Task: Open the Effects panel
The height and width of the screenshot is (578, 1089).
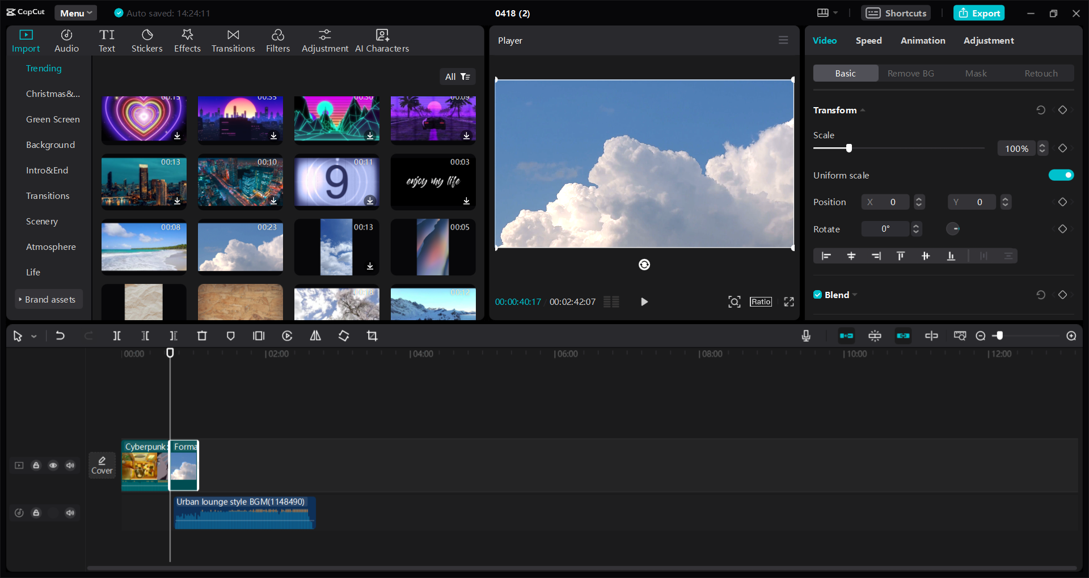Action: [187, 40]
